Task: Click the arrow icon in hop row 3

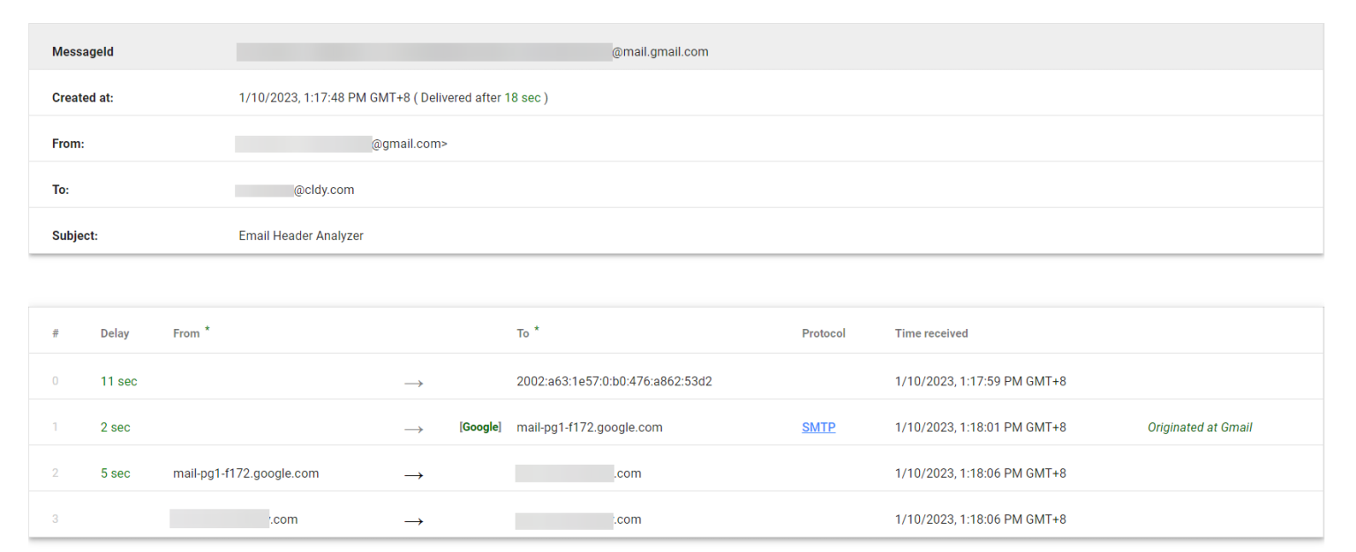Action: pyautogui.click(x=414, y=519)
